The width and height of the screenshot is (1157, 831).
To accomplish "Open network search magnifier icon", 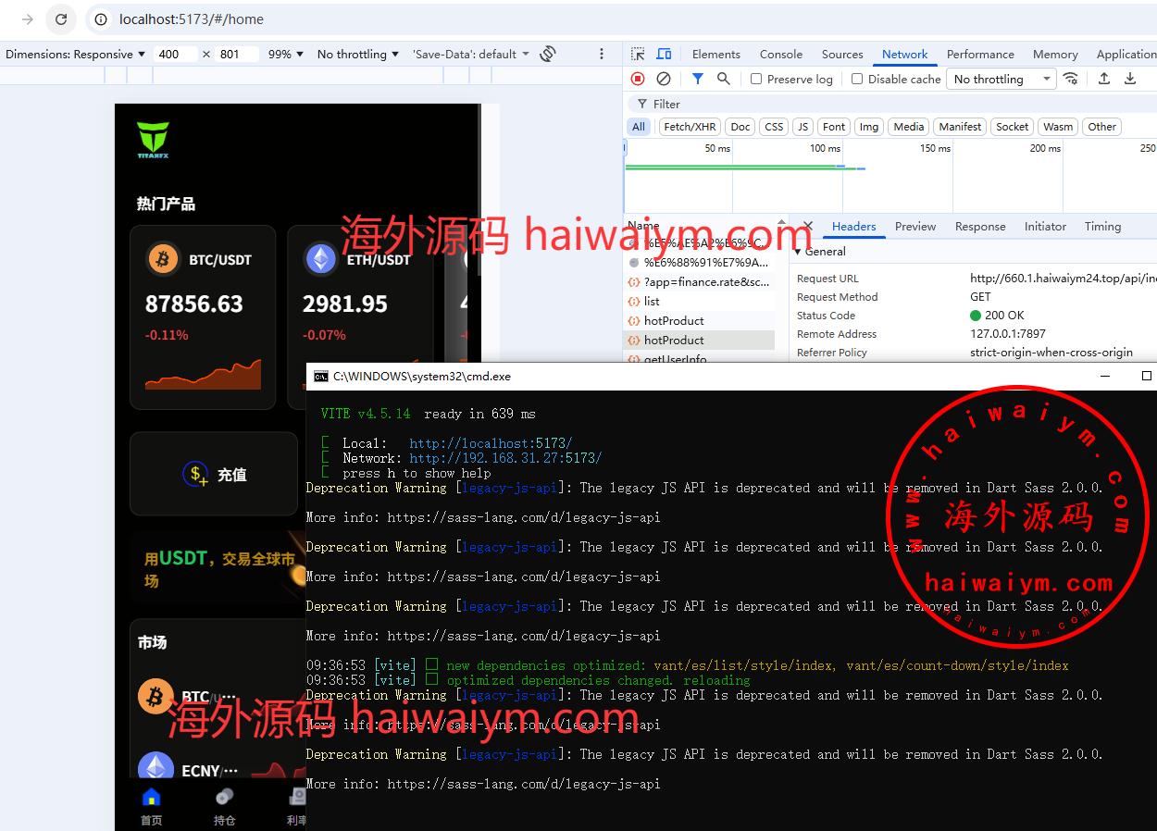I will (724, 79).
